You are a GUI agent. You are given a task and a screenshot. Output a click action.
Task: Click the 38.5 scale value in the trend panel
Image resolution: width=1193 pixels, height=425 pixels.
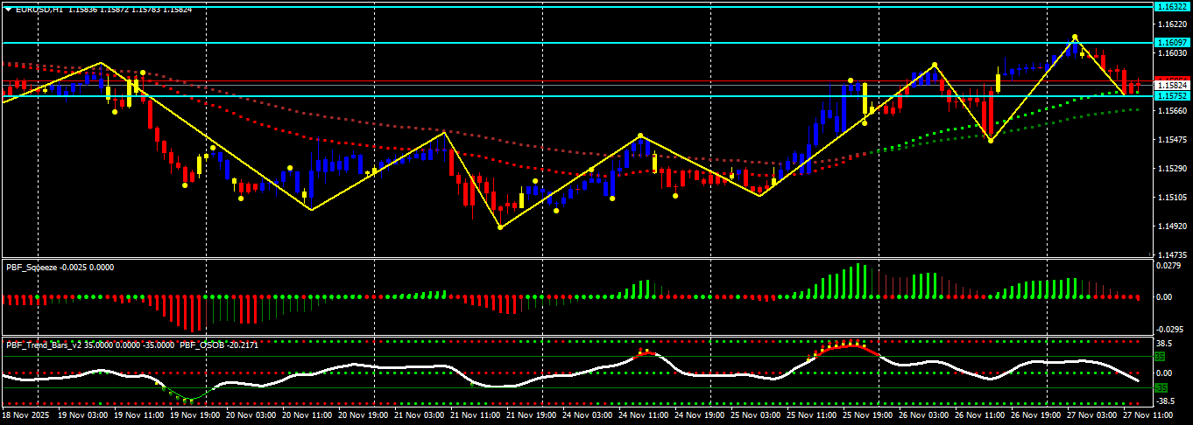(1164, 344)
